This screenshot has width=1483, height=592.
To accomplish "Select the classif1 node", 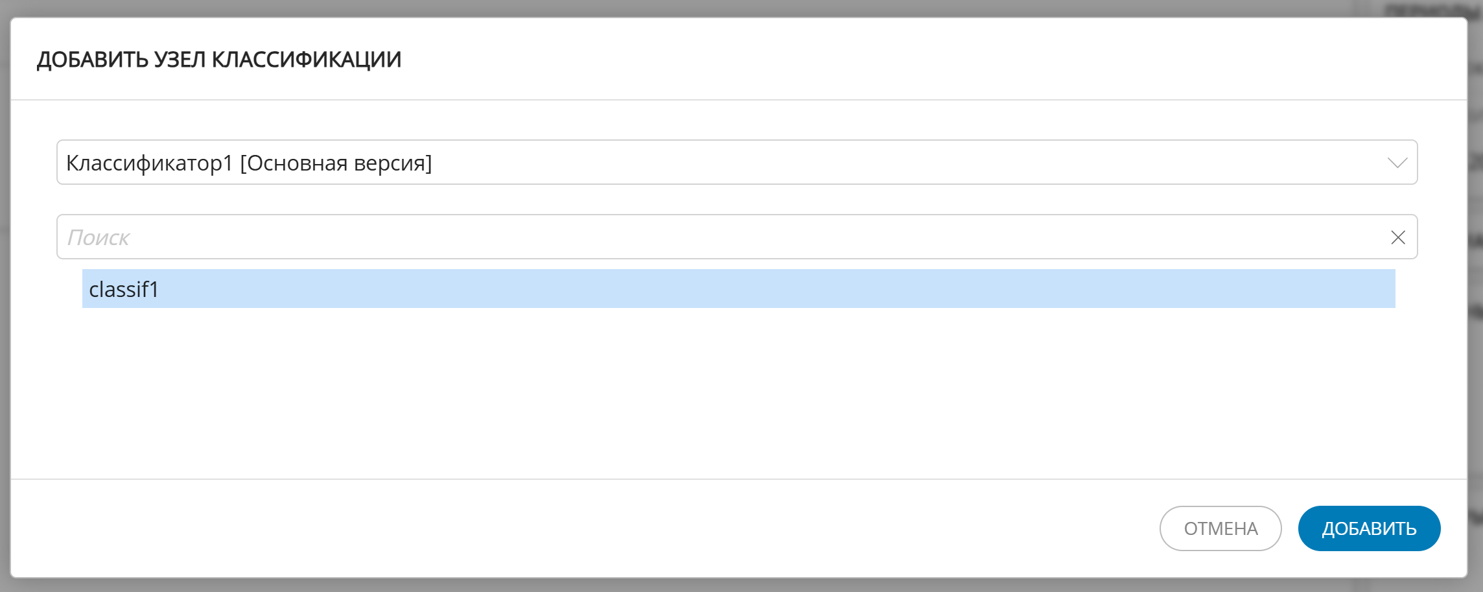I will 124,289.
